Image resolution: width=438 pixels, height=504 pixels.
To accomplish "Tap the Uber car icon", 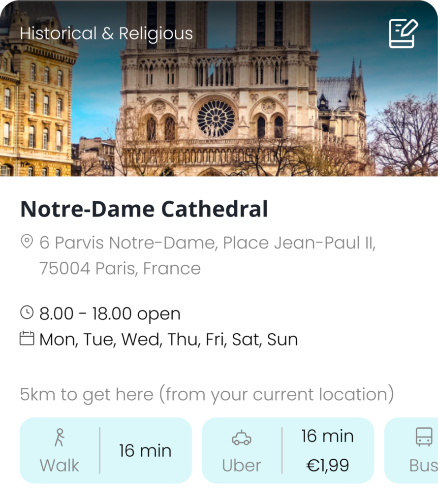I will pos(242,438).
